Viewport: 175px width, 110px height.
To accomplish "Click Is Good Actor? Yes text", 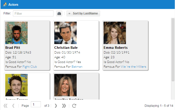I will [x=67, y=62].
